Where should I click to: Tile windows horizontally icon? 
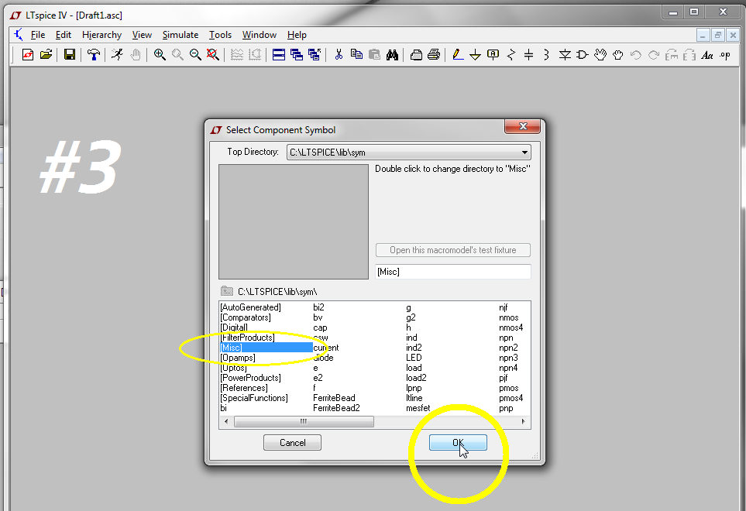(x=279, y=55)
